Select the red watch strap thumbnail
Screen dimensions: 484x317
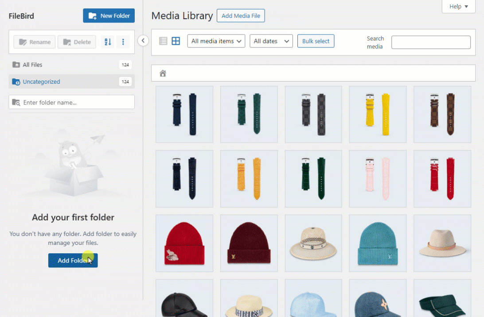click(x=442, y=179)
